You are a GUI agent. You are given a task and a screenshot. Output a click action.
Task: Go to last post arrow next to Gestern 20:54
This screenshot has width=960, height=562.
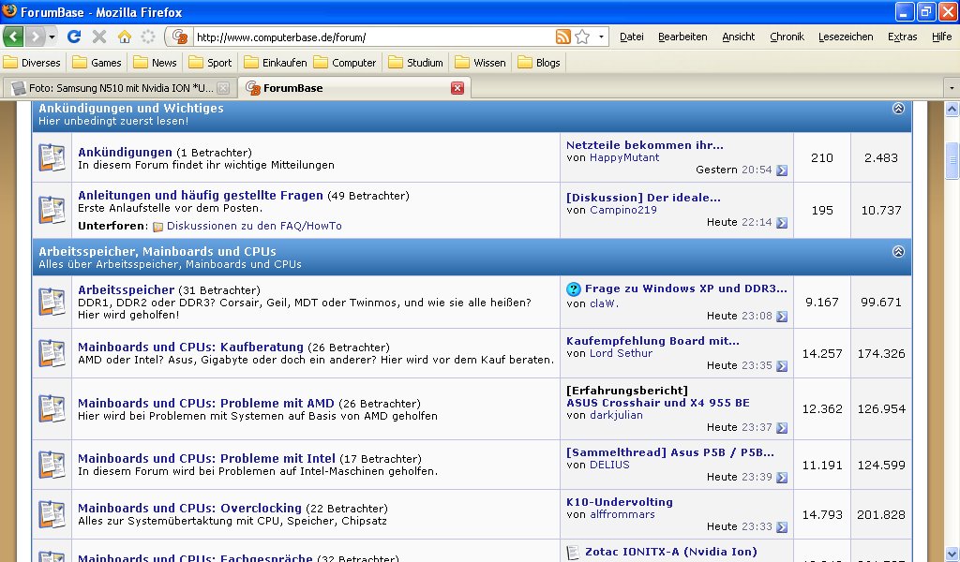click(x=782, y=170)
